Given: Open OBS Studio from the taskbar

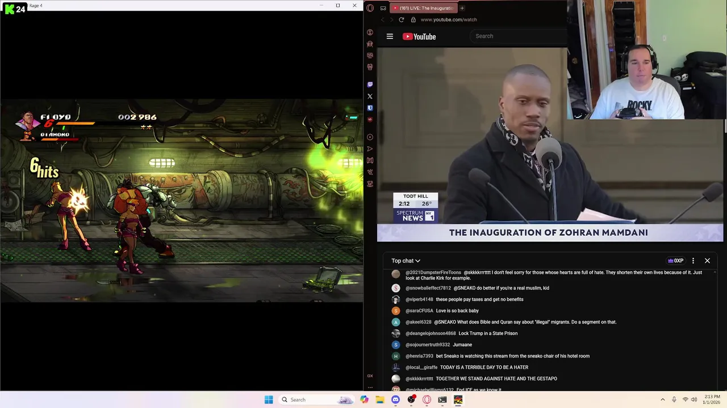Looking at the screenshot, I should click(x=411, y=399).
